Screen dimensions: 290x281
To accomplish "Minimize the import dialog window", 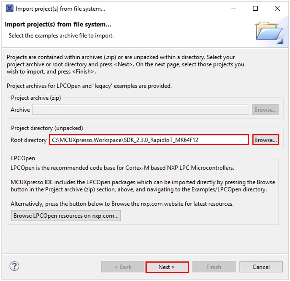I will click(x=233, y=8).
